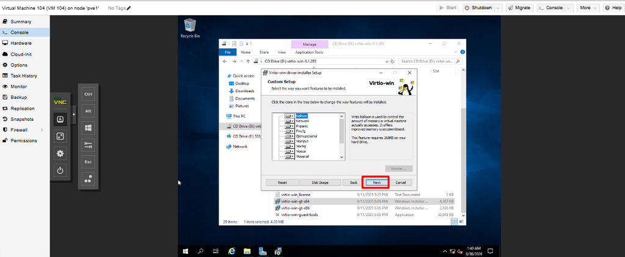625x257 pixels.
Task: Click the Disk Usage button
Action: point(320,183)
